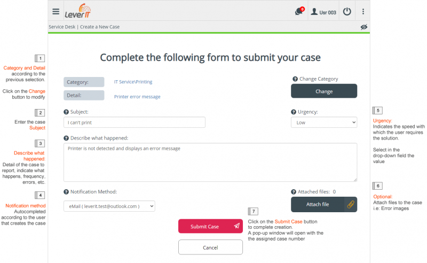The image size is (427, 263).
Task: Click the Submit Case button
Action: click(x=210, y=226)
